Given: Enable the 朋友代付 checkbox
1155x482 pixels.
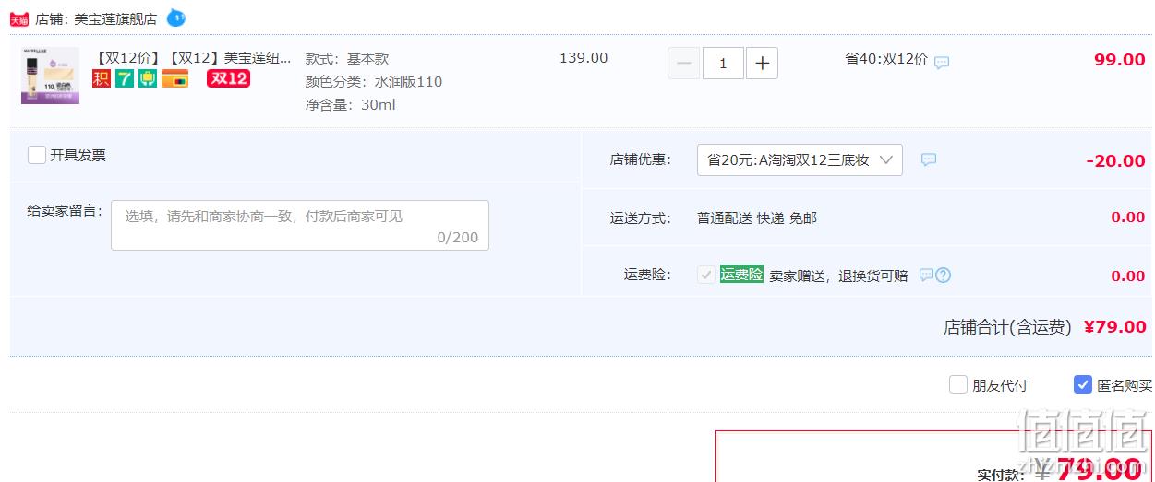Looking at the screenshot, I should click(x=958, y=384).
